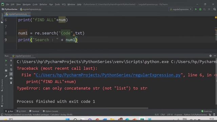Viewport: 217px width, 122px height.
Task: Select regularExpression tab in Run panel
Action: pyautogui.click(x=22, y=56)
